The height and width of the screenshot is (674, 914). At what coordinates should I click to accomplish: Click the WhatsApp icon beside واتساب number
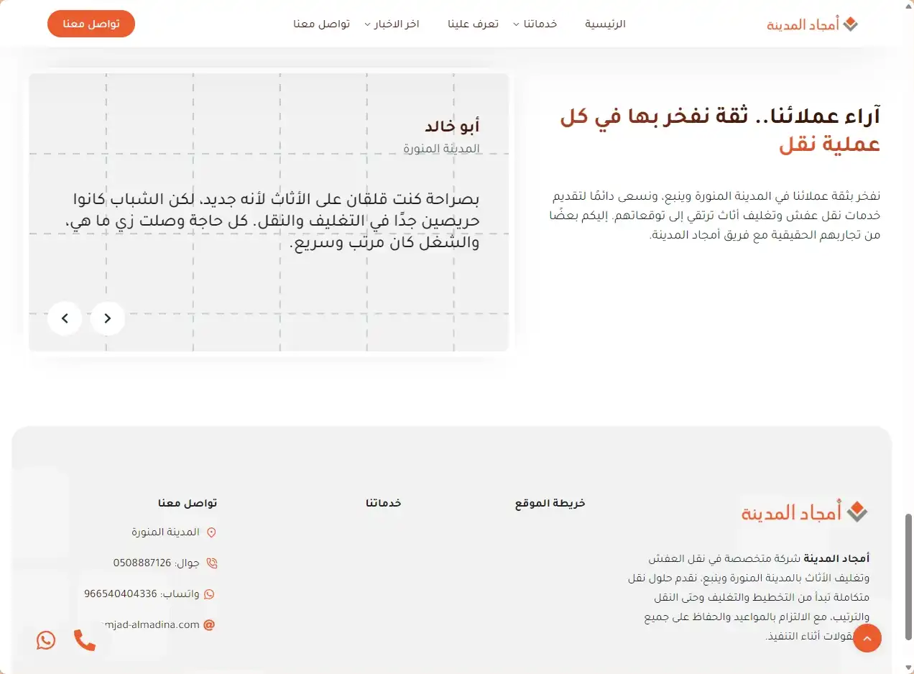click(x=210, y=594)
